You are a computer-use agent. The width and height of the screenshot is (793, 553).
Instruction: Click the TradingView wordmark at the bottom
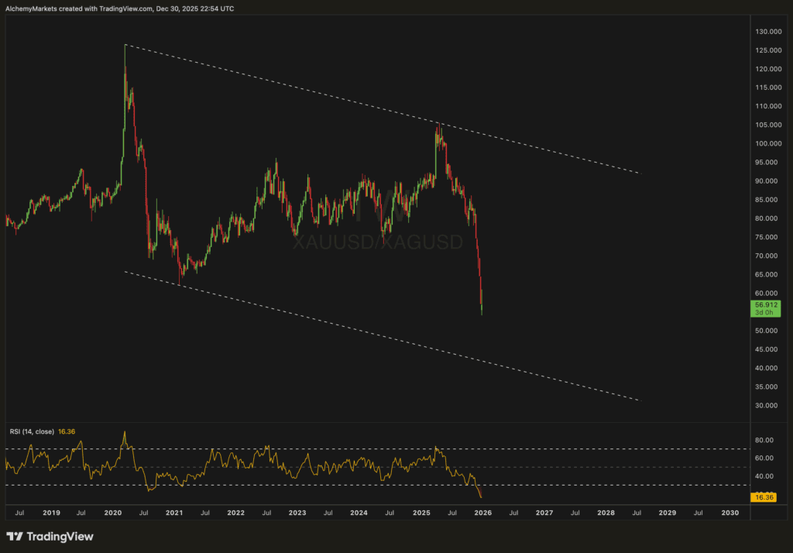pyautogui.click(x=60, y=536)
